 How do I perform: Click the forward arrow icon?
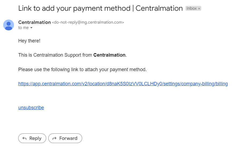(x=54, y=138)
